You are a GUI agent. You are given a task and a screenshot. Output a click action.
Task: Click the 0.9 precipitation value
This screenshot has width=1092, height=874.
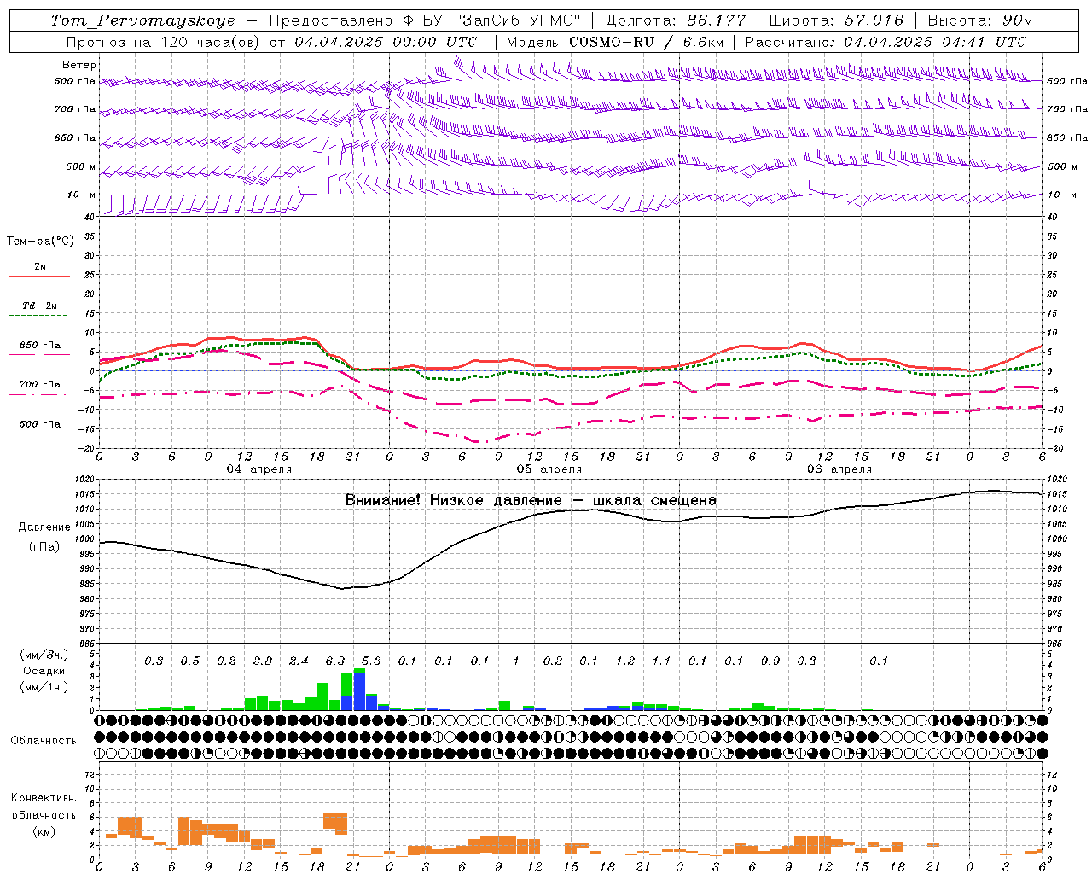click(770, 661)
